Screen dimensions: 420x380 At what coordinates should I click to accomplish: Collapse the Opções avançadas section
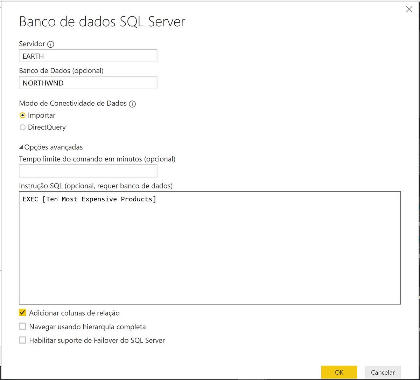(x=52, y=147)
